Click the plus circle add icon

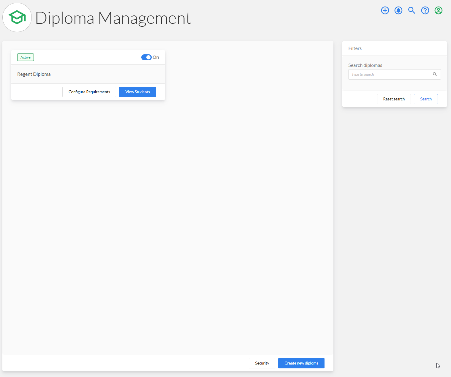pyautogui.click(x=385, y=10)
